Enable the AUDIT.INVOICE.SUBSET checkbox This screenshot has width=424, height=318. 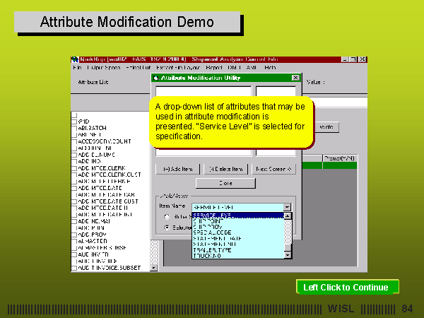74,268
